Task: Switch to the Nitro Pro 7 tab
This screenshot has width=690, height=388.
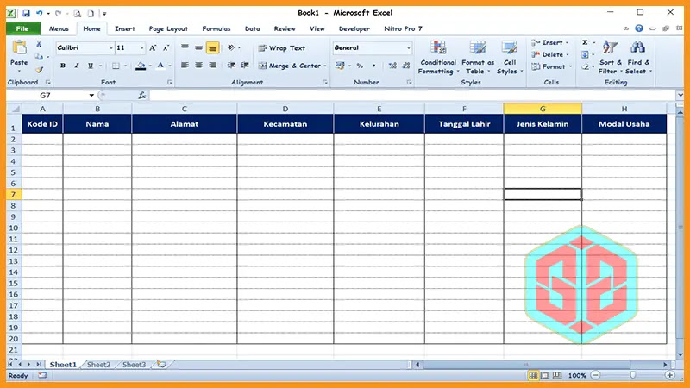Action: click(403, 28)
